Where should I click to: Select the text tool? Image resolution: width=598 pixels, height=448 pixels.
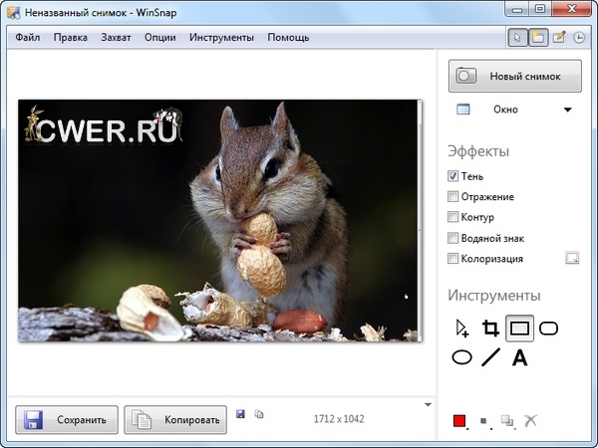point(519,358)
